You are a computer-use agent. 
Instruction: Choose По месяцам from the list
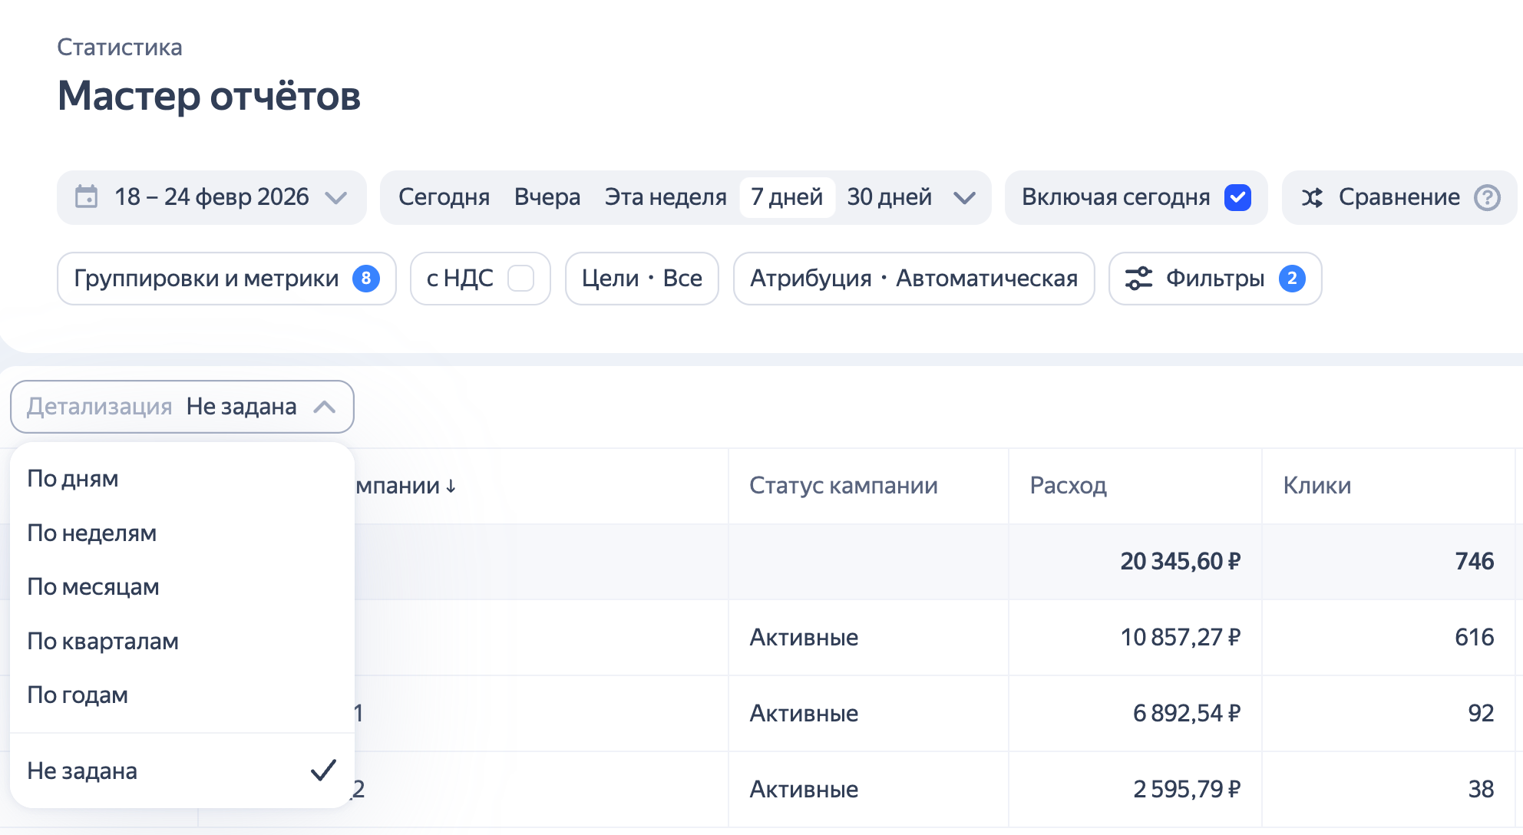(x=93, y=587)
